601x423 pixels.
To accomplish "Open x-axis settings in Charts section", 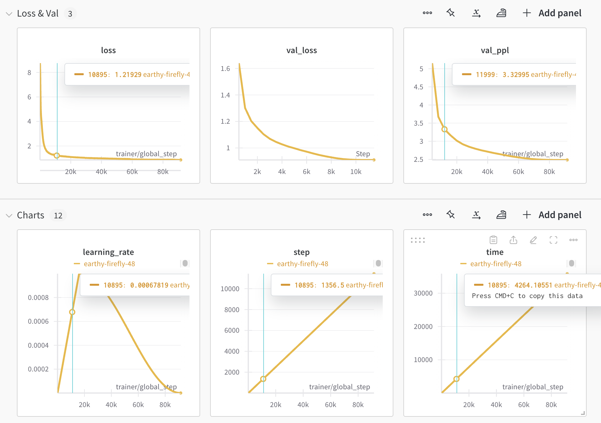I will click(476, 215).
